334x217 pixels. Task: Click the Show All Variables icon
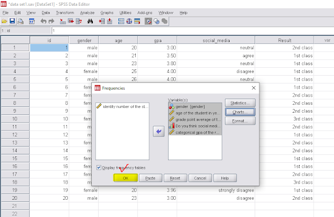pos(164,21)
